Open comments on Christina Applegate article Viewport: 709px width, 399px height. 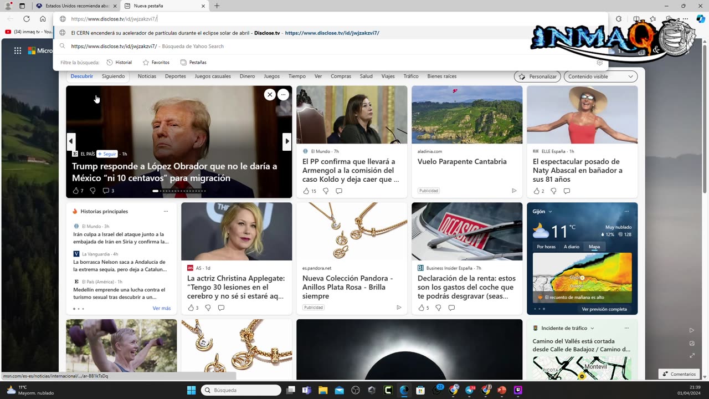coord(221,308)
